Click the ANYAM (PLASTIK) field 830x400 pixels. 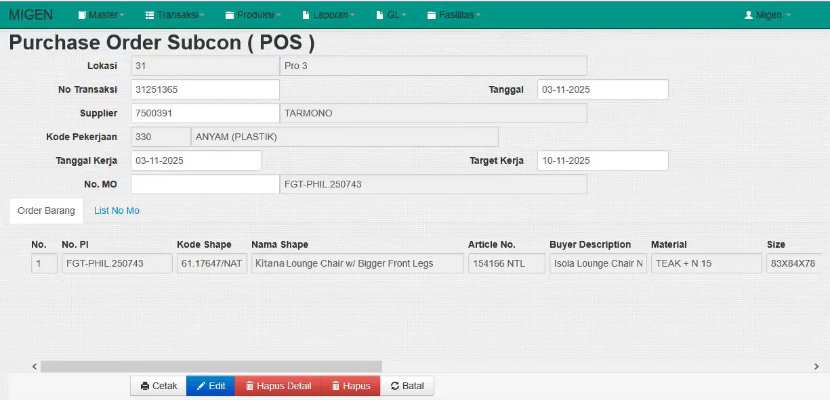[345, 137]
